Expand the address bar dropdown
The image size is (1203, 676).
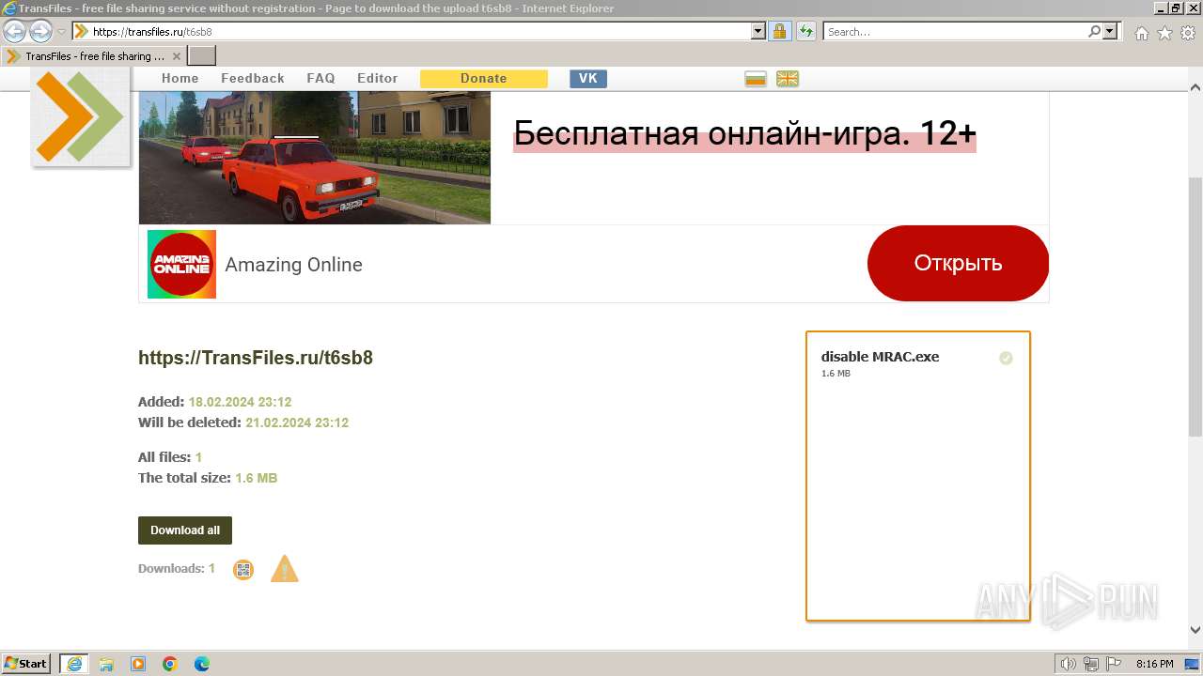(x=758, y=31)
